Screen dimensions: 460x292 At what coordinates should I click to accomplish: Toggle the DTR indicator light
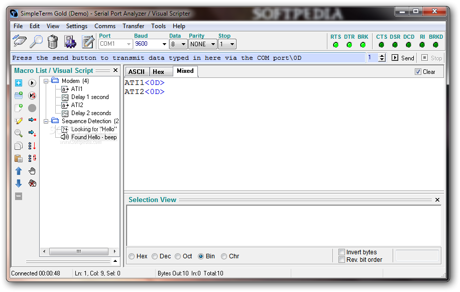coord(350,45)
